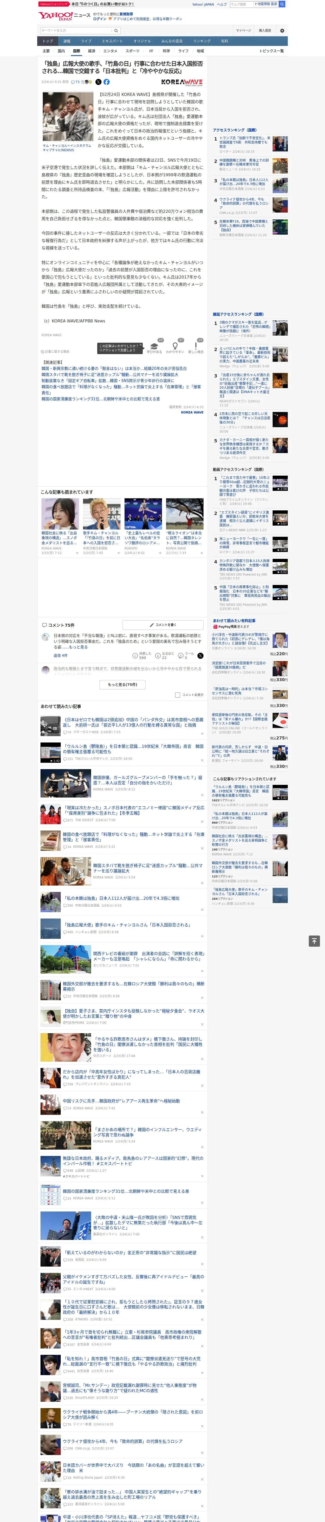Image resolution: width=325 pixels, height=1522 pixels.
Task: Select the ランキング tab
Action: tap(202, 41)
